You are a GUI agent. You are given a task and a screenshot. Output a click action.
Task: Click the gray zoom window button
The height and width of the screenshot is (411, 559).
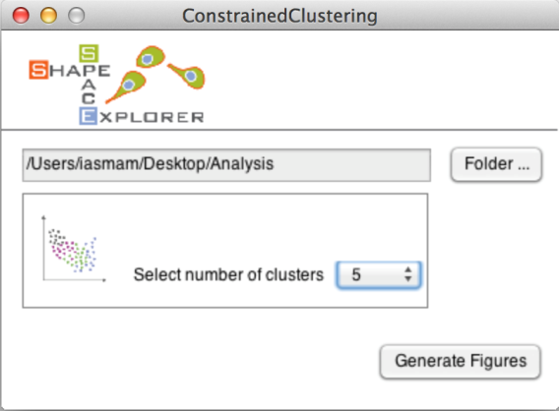77,16
